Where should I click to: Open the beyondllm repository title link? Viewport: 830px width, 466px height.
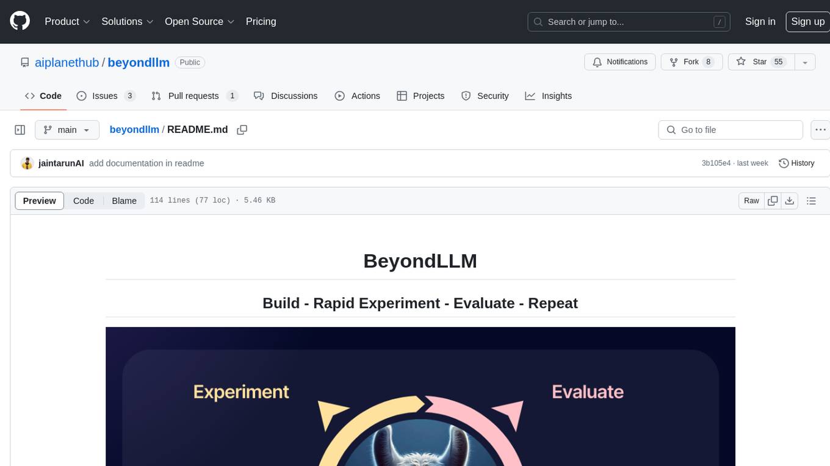(x=139, y=62)
